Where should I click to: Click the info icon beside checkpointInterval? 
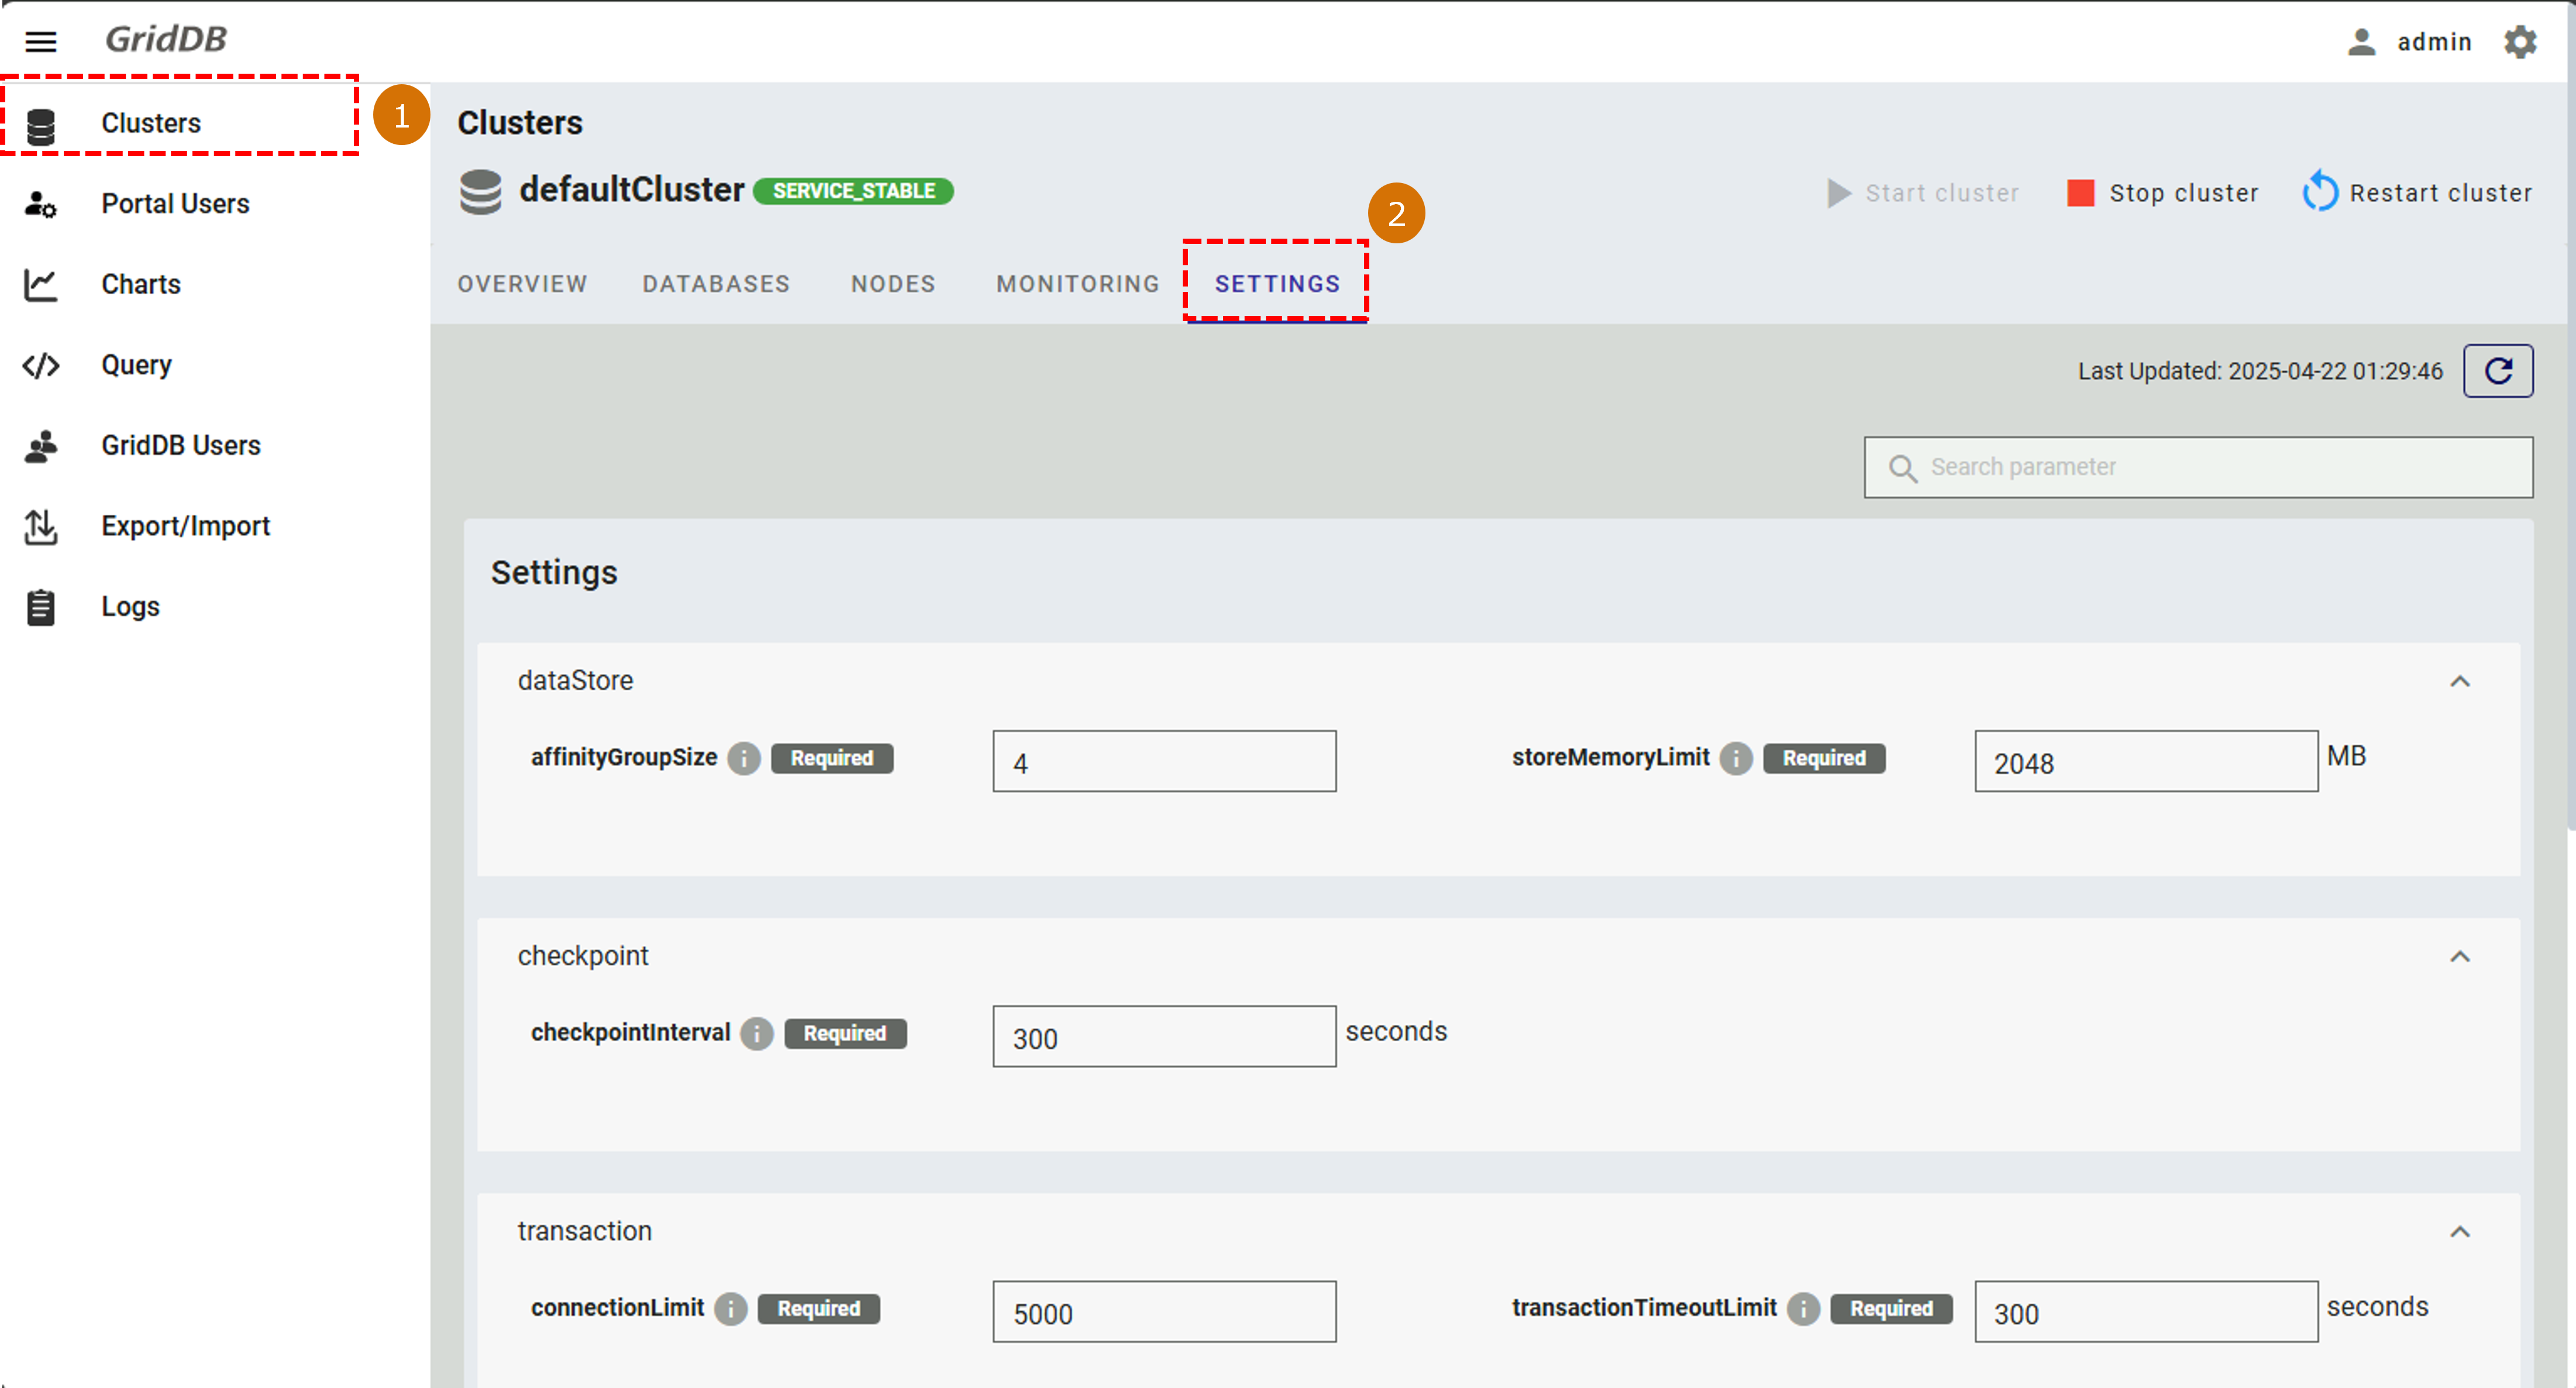[x=756, y=1033]
